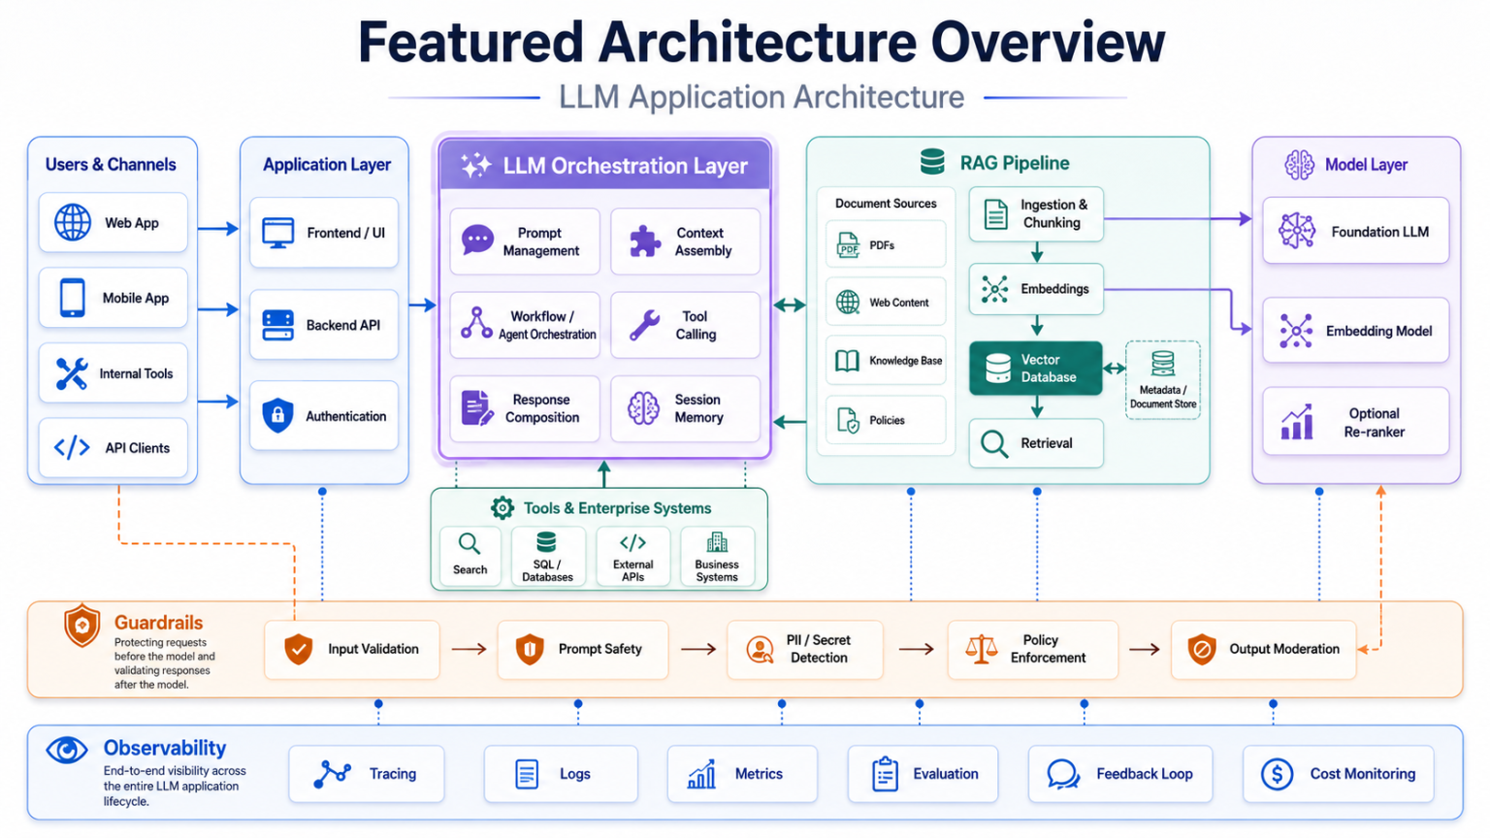Click the Tools & Enterprise Systems gear icon
The image size is (1490, 838).
pyautogui.click(x=502, y=507)
